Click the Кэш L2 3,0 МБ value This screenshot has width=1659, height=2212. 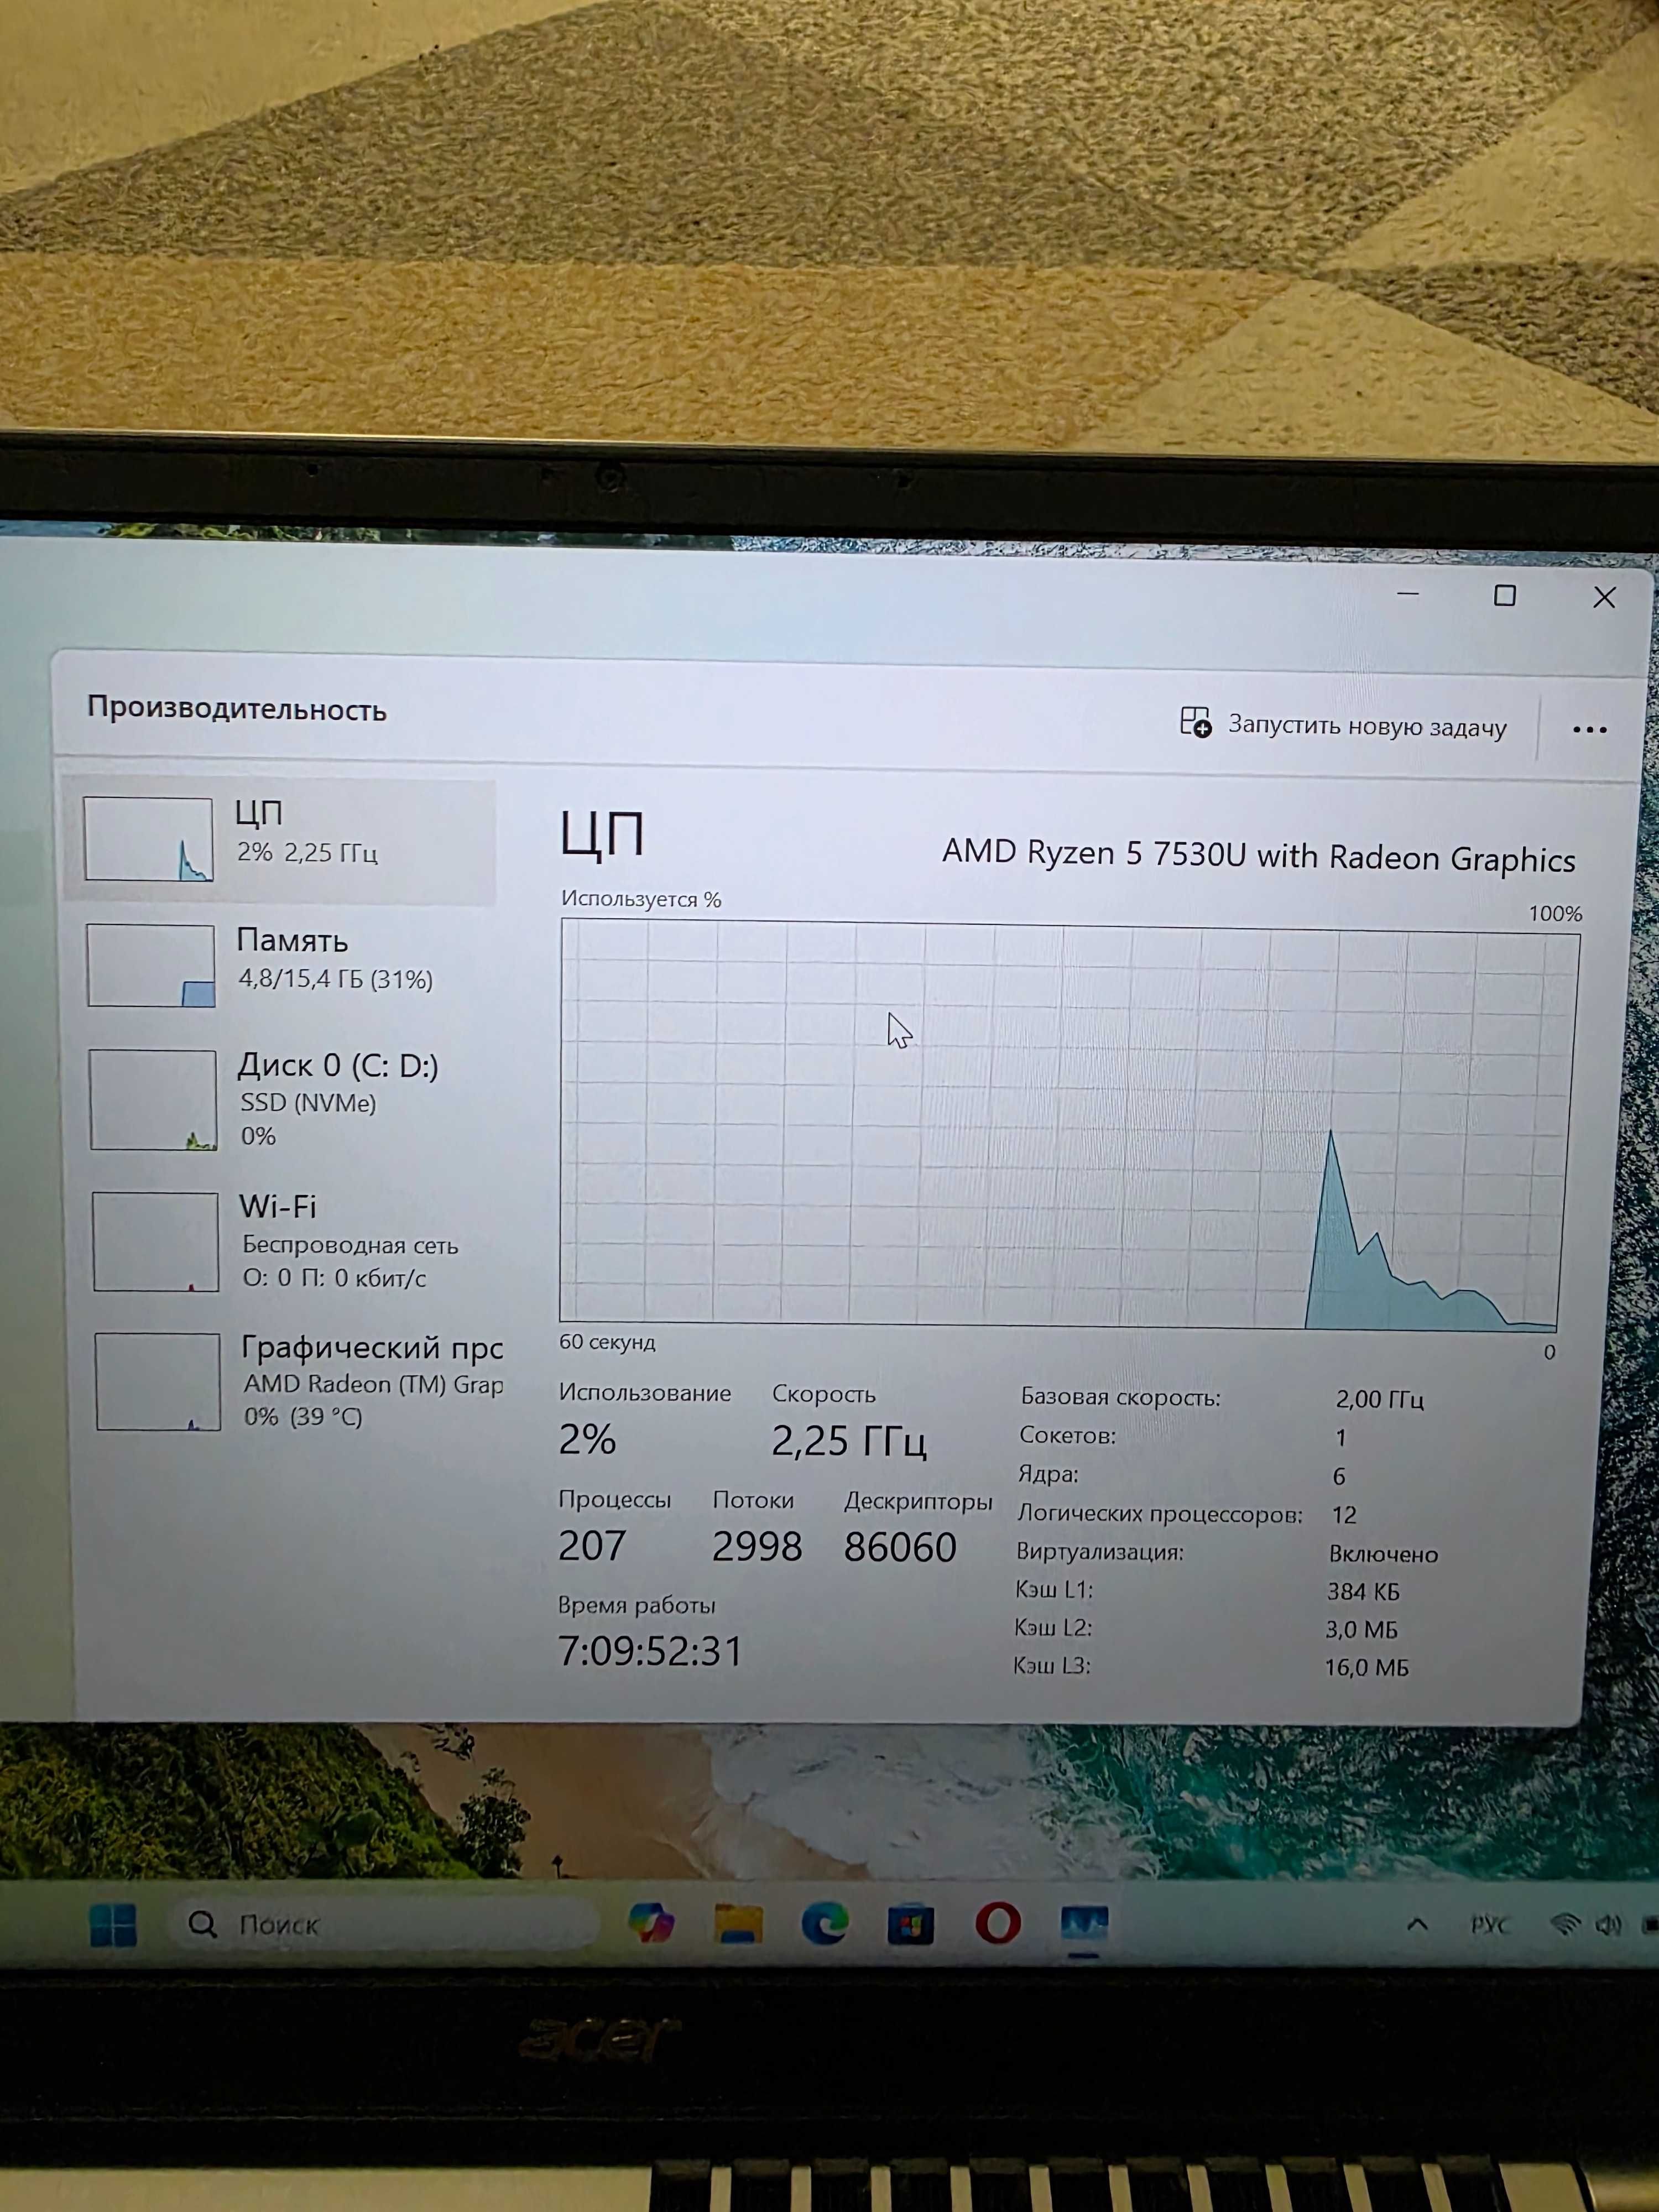[1361, 1629]
